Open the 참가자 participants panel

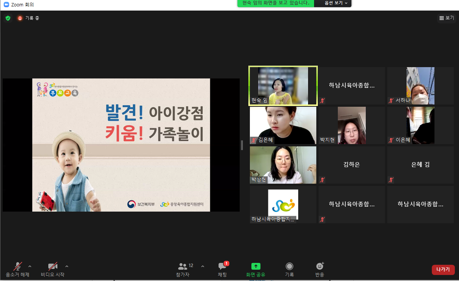point(183,270)
